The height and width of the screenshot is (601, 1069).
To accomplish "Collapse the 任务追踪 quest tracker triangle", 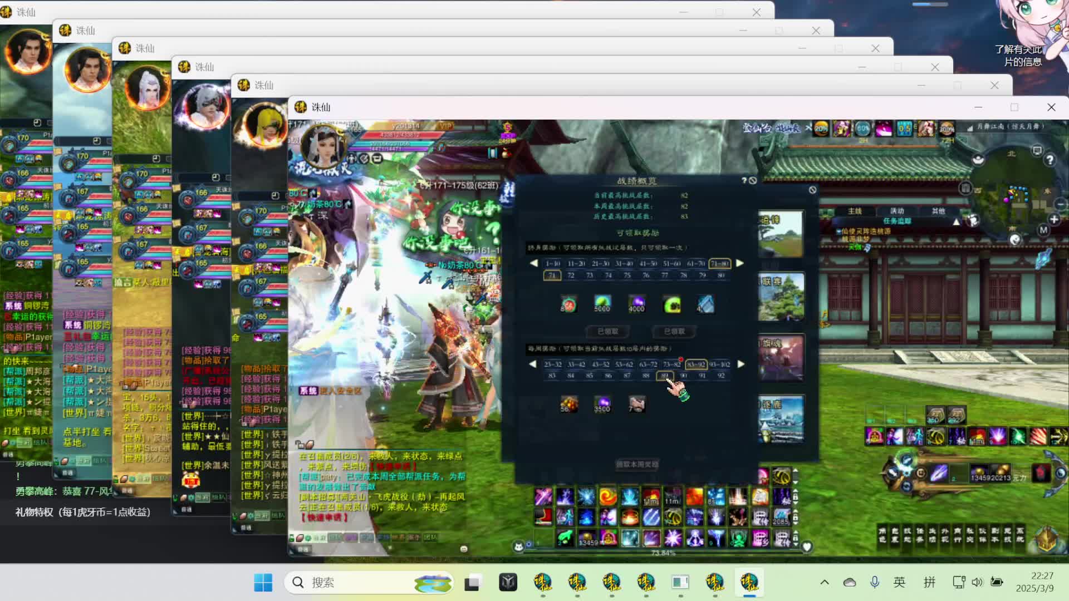I will coord(956,221).
